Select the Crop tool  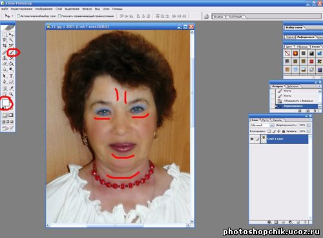point(5,45)
